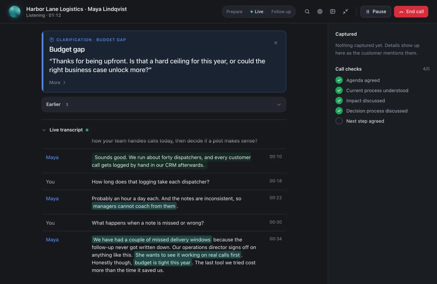This screenshot has width=437, height=284.
Task: Switch to the Prepare tab
Action: [234, 11]
